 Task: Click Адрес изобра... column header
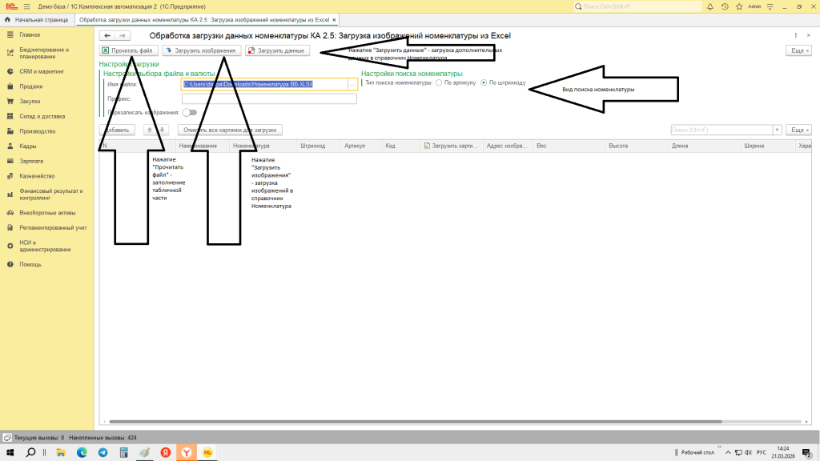[x=508, y=146]
